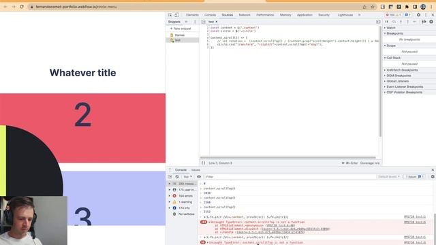Click the browser address bar
Image resolution: width=436 pixels, height=245 pixels.
click(x=195, y=7)
